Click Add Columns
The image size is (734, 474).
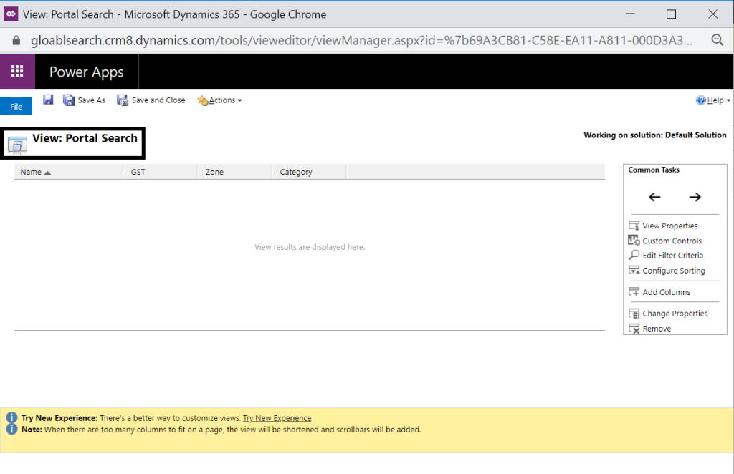pos(666,292)
